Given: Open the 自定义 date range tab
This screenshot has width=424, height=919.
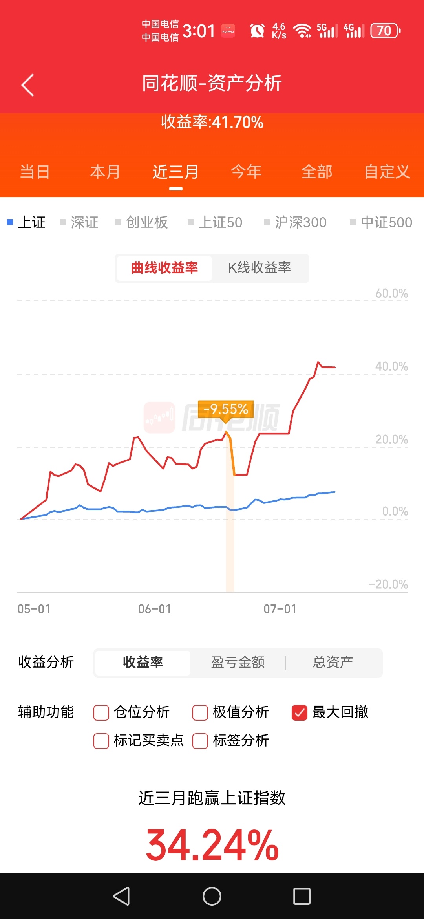Looking at the screenshot, I should click(387, 172).
